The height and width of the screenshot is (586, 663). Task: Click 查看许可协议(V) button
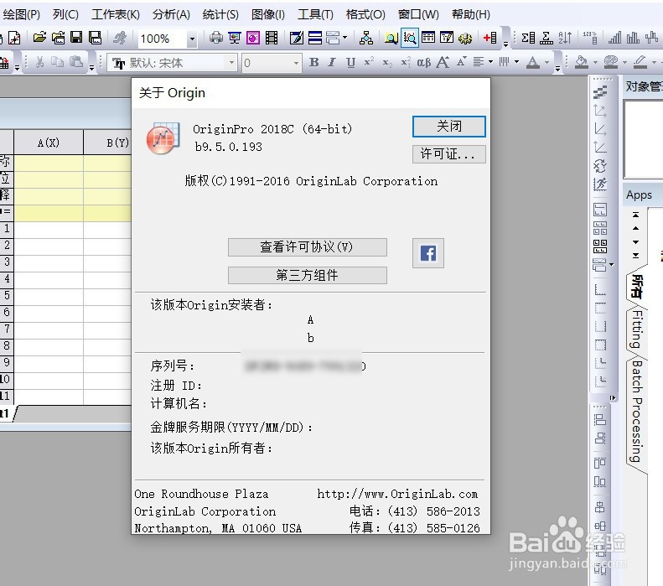[x=308, y=247]
